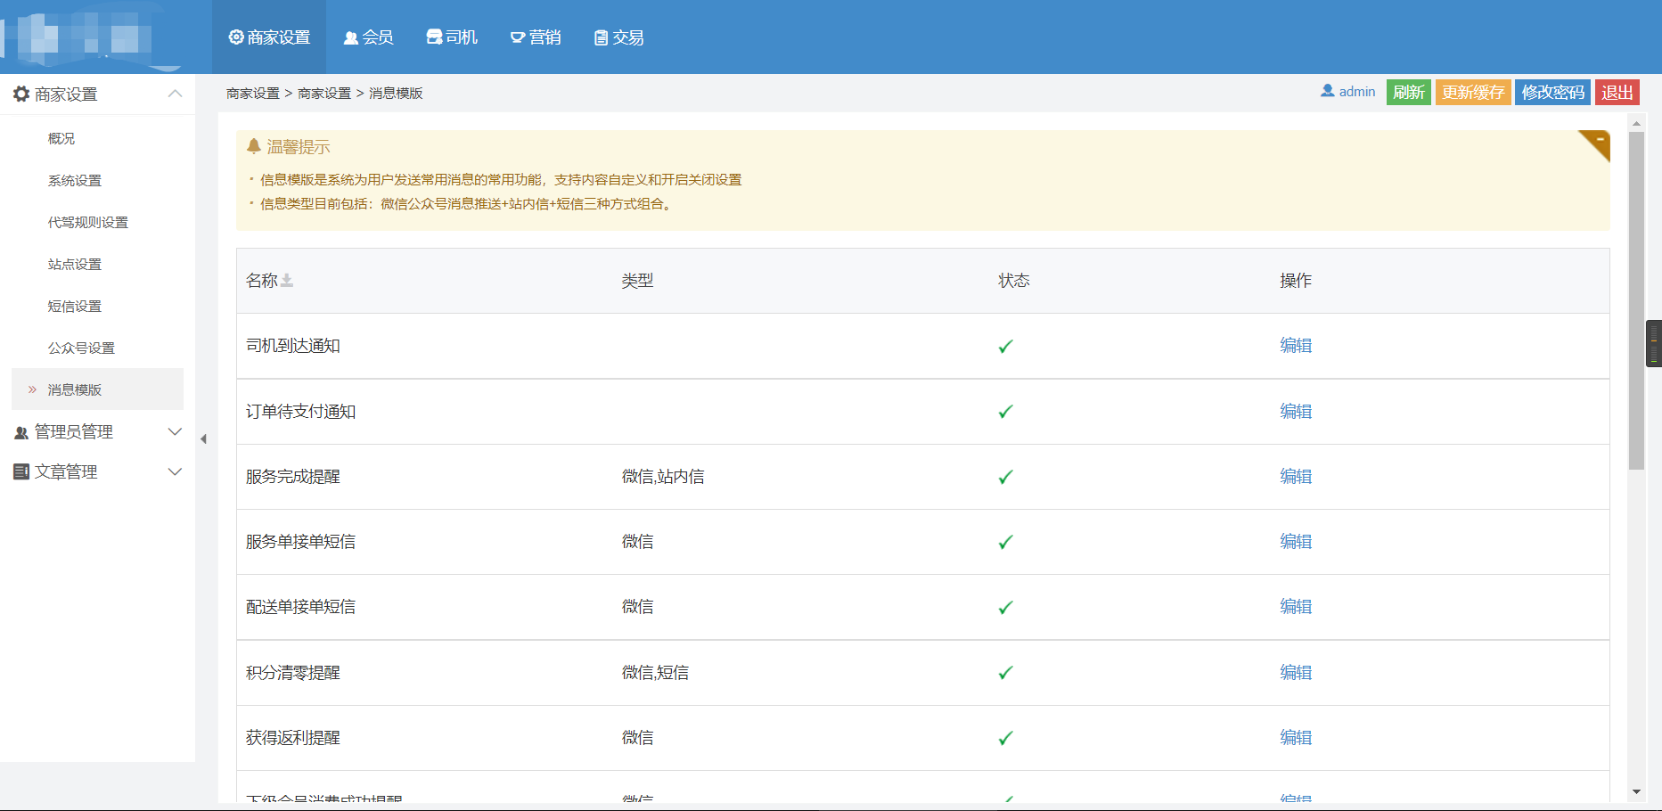The image size is (1662, 811).
Task: Select the 商家设置 gear icon in top navigation
Action: click(235, 37)
